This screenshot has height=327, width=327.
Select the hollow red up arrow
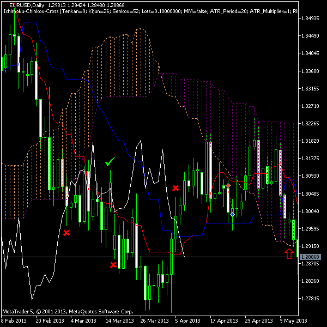[x=289, y=253]
